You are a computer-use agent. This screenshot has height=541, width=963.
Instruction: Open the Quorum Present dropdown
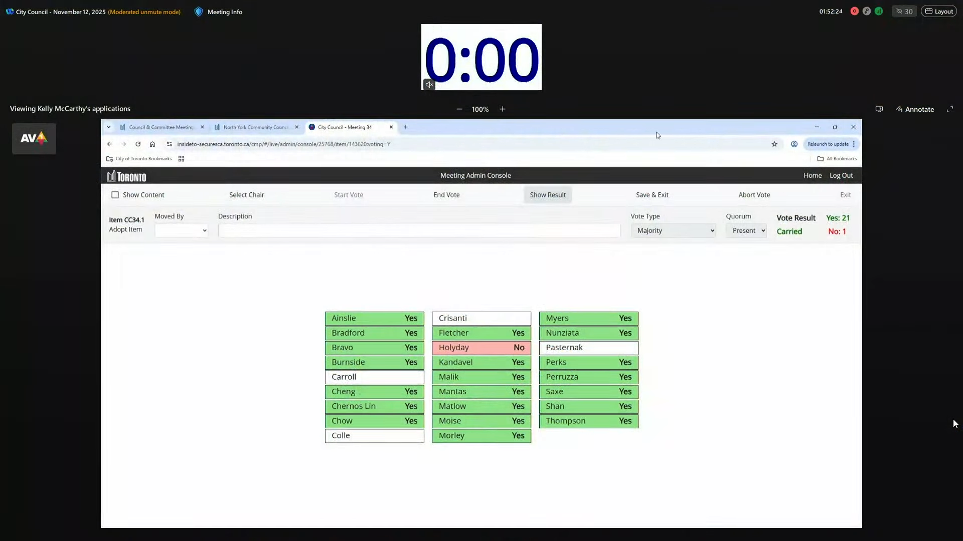(x=747, y=230)
